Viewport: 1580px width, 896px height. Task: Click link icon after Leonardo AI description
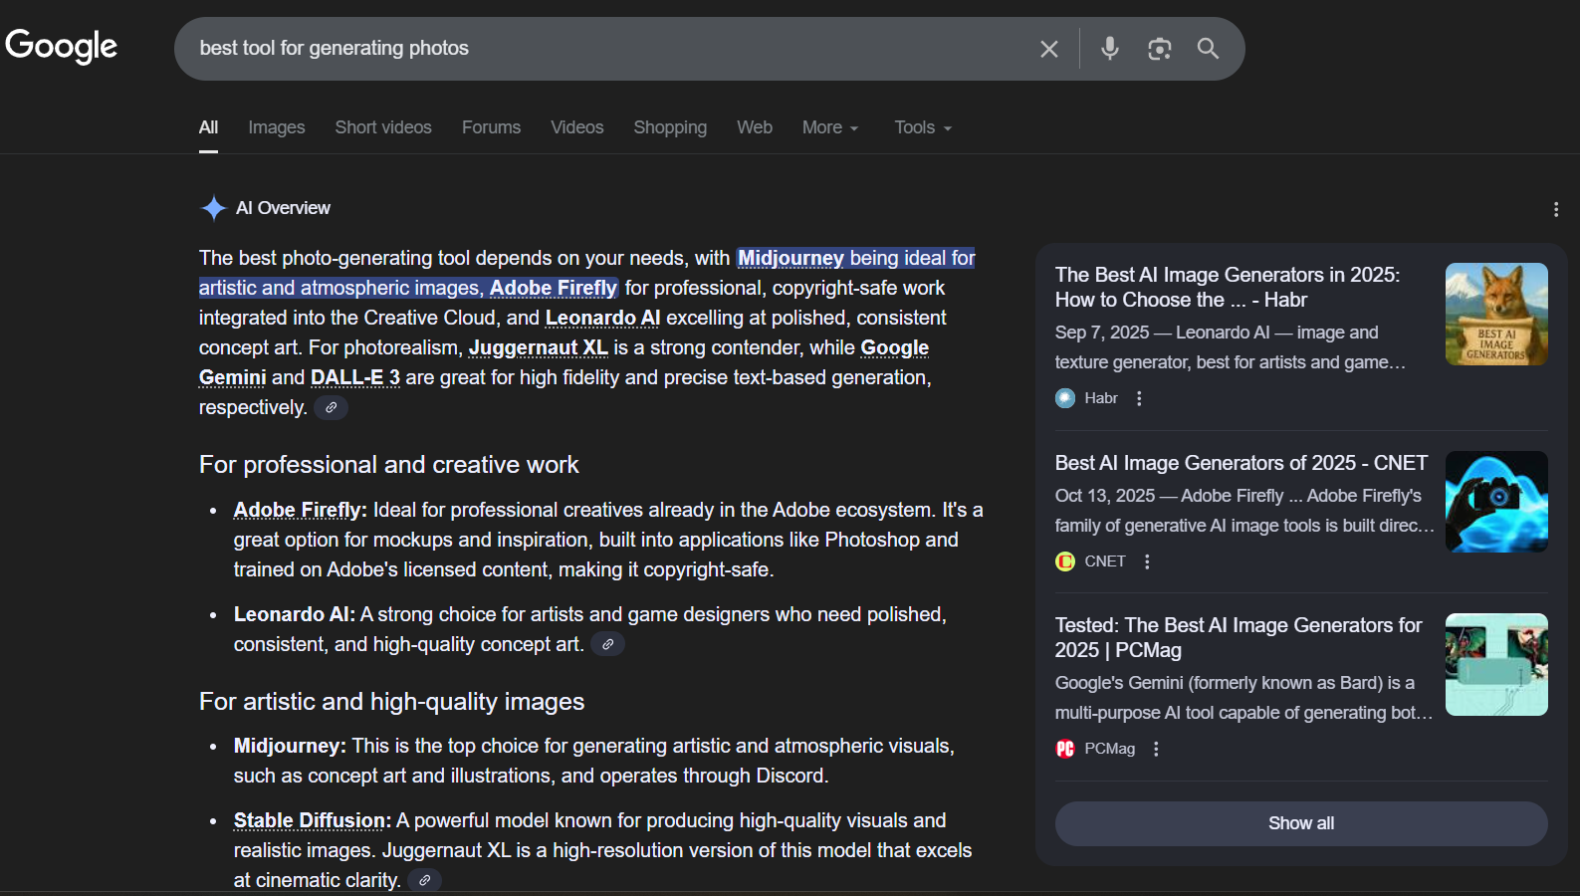tap(607, 644)
